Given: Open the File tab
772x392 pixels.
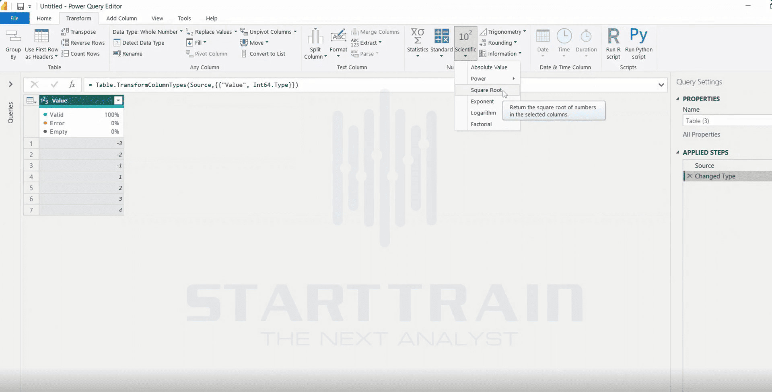Looking at the screenshot, I should (x=14, y=18).
